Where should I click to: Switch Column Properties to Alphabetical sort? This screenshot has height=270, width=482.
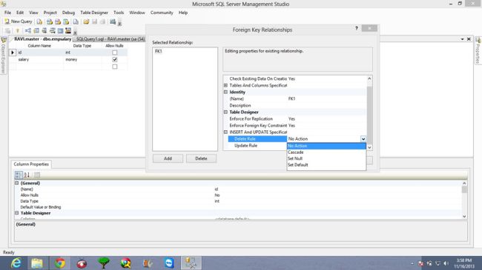click(27, 175)
